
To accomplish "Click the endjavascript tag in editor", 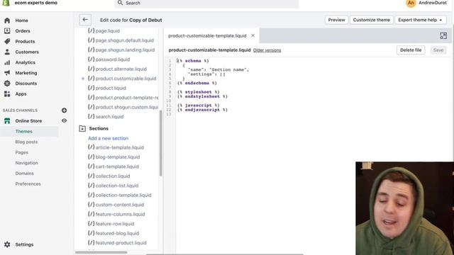I will tap(202, 110).
